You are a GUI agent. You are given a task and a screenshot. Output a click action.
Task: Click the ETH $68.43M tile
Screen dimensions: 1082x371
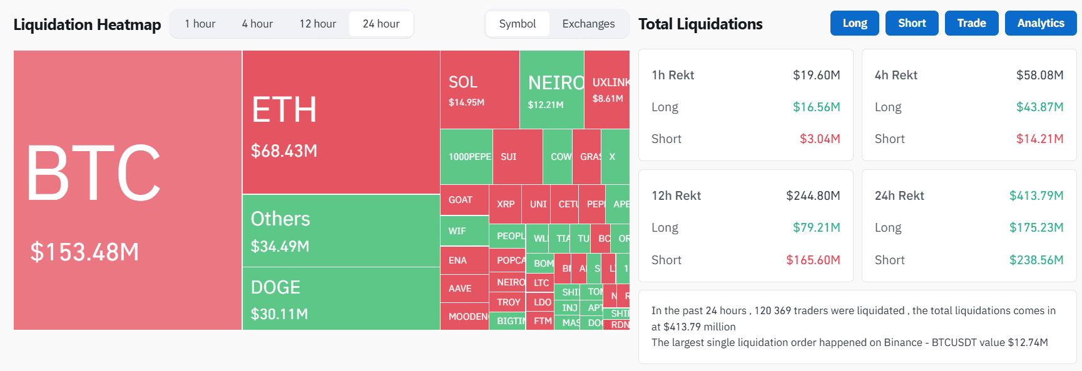[x=341, y=122]
